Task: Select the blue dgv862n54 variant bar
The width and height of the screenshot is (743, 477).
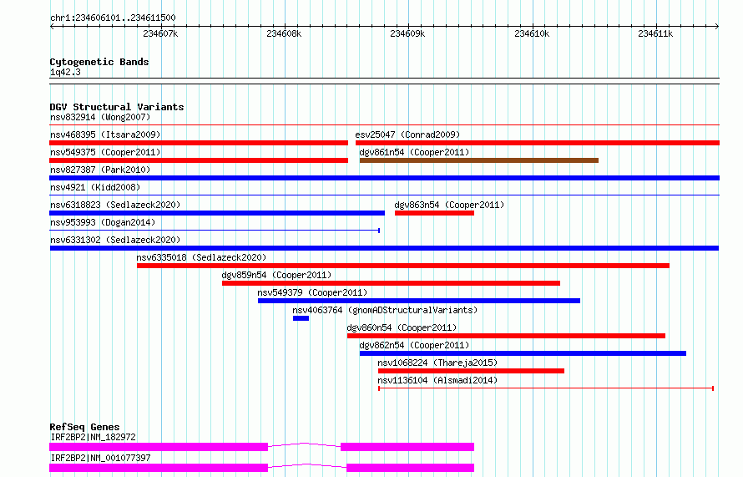Action: coord(523,353)
